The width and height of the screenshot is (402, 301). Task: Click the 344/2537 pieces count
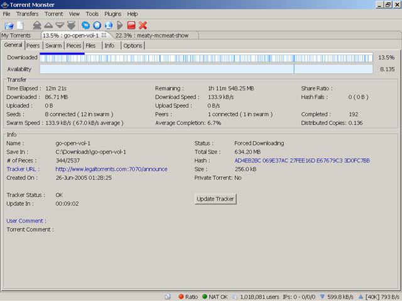click(x=68, y=161)
